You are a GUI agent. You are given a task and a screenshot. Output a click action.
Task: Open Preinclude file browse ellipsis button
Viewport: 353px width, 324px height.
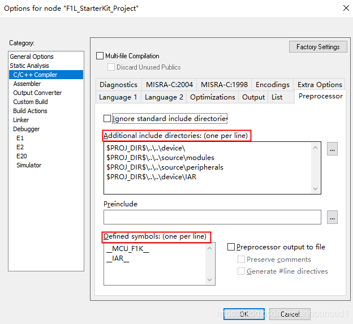point(332,217)
